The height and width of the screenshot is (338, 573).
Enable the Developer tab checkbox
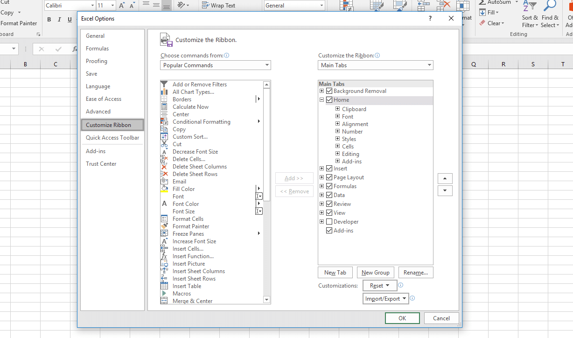(329, 222)
